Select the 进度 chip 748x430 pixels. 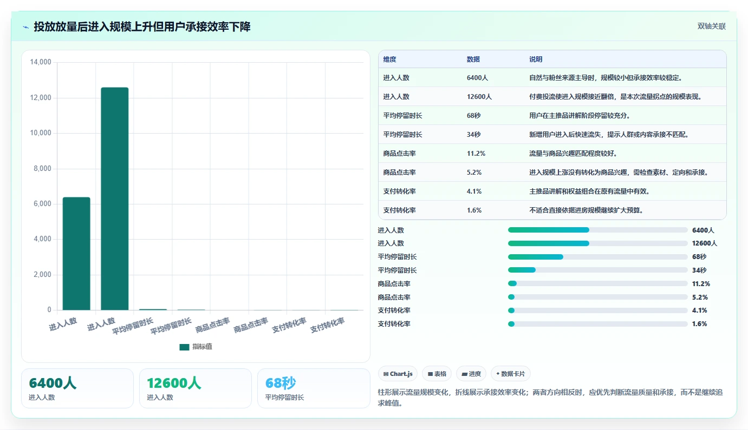(471, 374)
